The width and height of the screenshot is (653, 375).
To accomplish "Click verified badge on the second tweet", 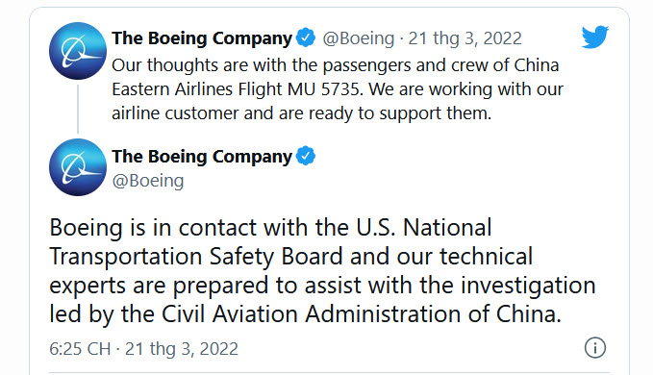I will (x=306, y=156).
